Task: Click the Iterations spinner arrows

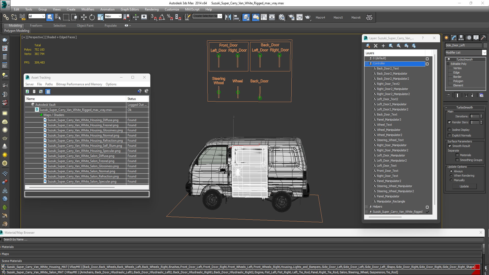Action: pyautogui.click(x=481, y=116)
